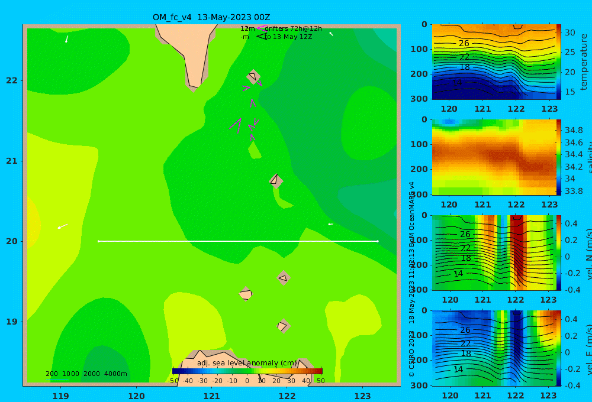
Task: Click the '15' tick on temperature colorbar
Action: pos(570,92)
